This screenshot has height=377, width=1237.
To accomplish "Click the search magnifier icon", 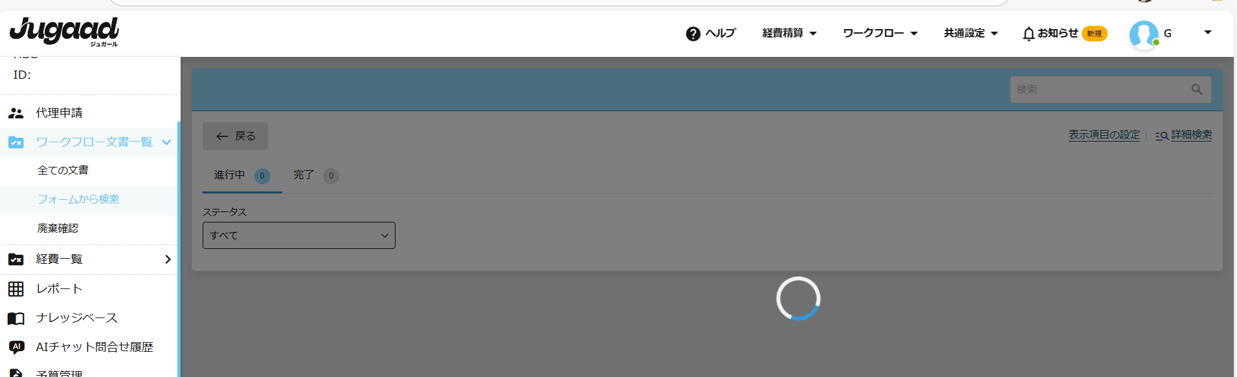I will (1197, 90).
